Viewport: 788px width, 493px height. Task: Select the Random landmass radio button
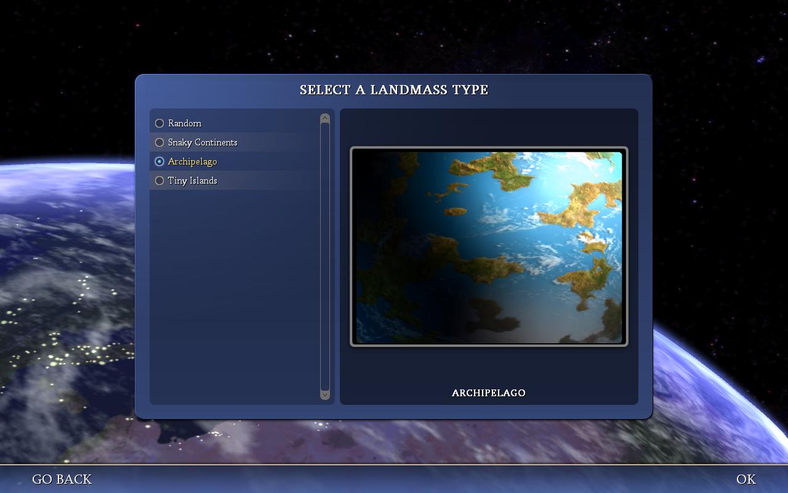pos(159,123)
